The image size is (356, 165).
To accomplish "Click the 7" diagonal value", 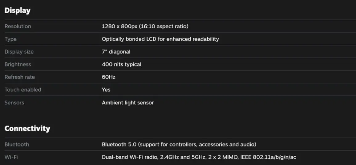I will (116, 52).
